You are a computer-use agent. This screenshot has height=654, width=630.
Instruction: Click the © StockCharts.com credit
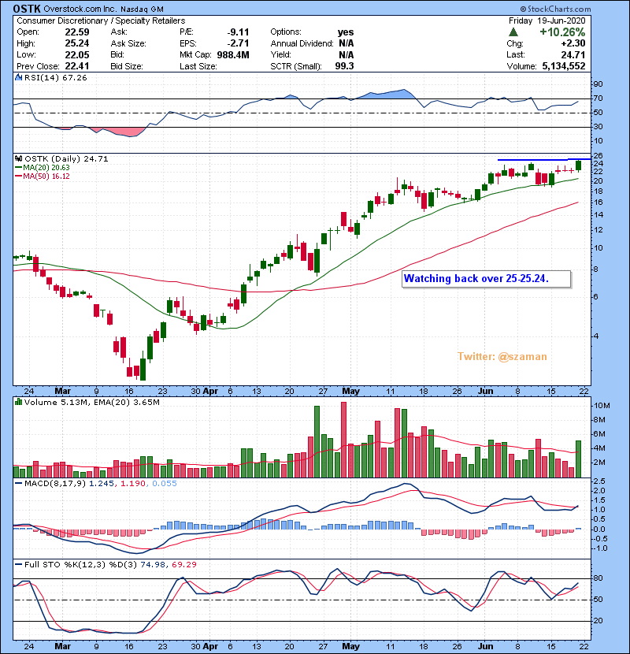(x=555, y=9)
